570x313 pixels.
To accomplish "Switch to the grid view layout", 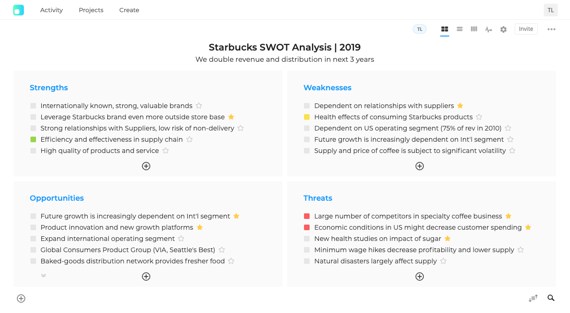I will (x=444, y=29).
